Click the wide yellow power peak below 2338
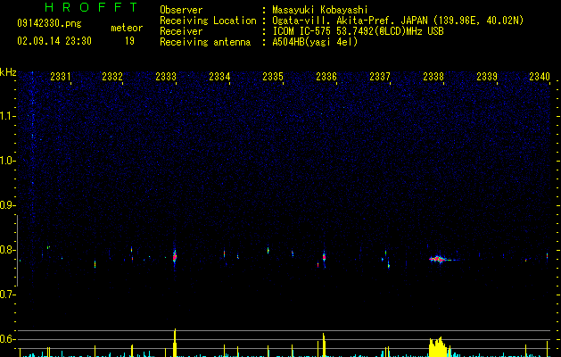This screenshot has width=561, height=357. 439,347
